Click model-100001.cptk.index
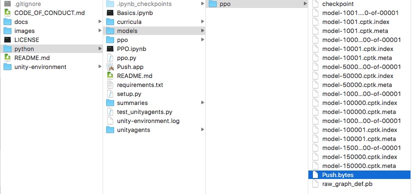The height and width of the screenshot is (194, 412). [360, 130]
